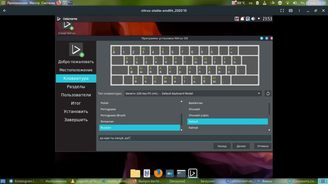
Task: Open the settings toggle icon in dock
Action: (x=170, y=173)
